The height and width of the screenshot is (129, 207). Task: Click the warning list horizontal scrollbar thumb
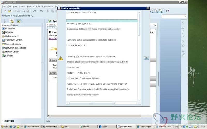[x=92, y=103]
